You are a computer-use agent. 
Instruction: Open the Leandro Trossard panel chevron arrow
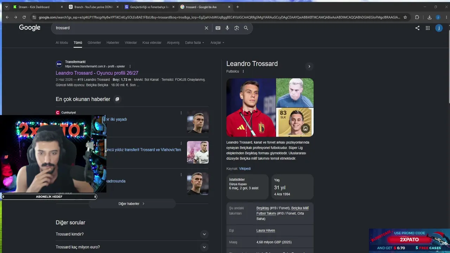pos(309,66)
